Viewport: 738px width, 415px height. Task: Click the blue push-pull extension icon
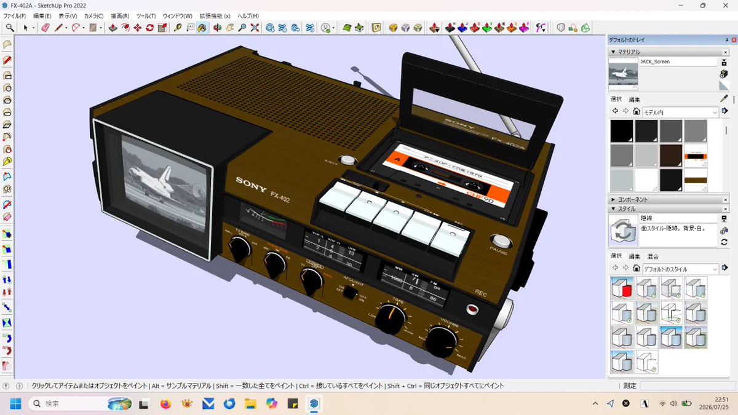point(462,28)
